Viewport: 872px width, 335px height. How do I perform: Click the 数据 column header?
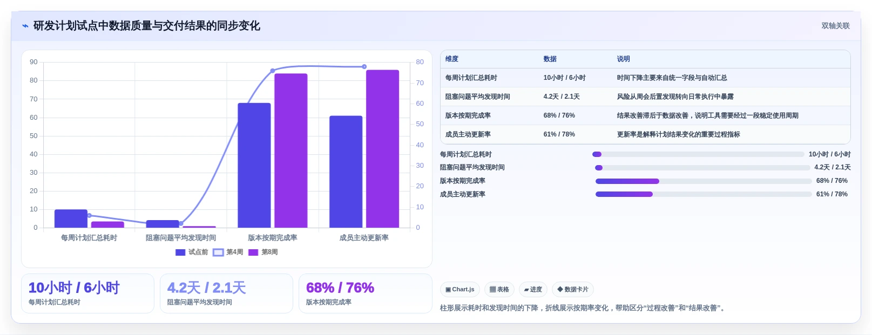pos(550,59)
